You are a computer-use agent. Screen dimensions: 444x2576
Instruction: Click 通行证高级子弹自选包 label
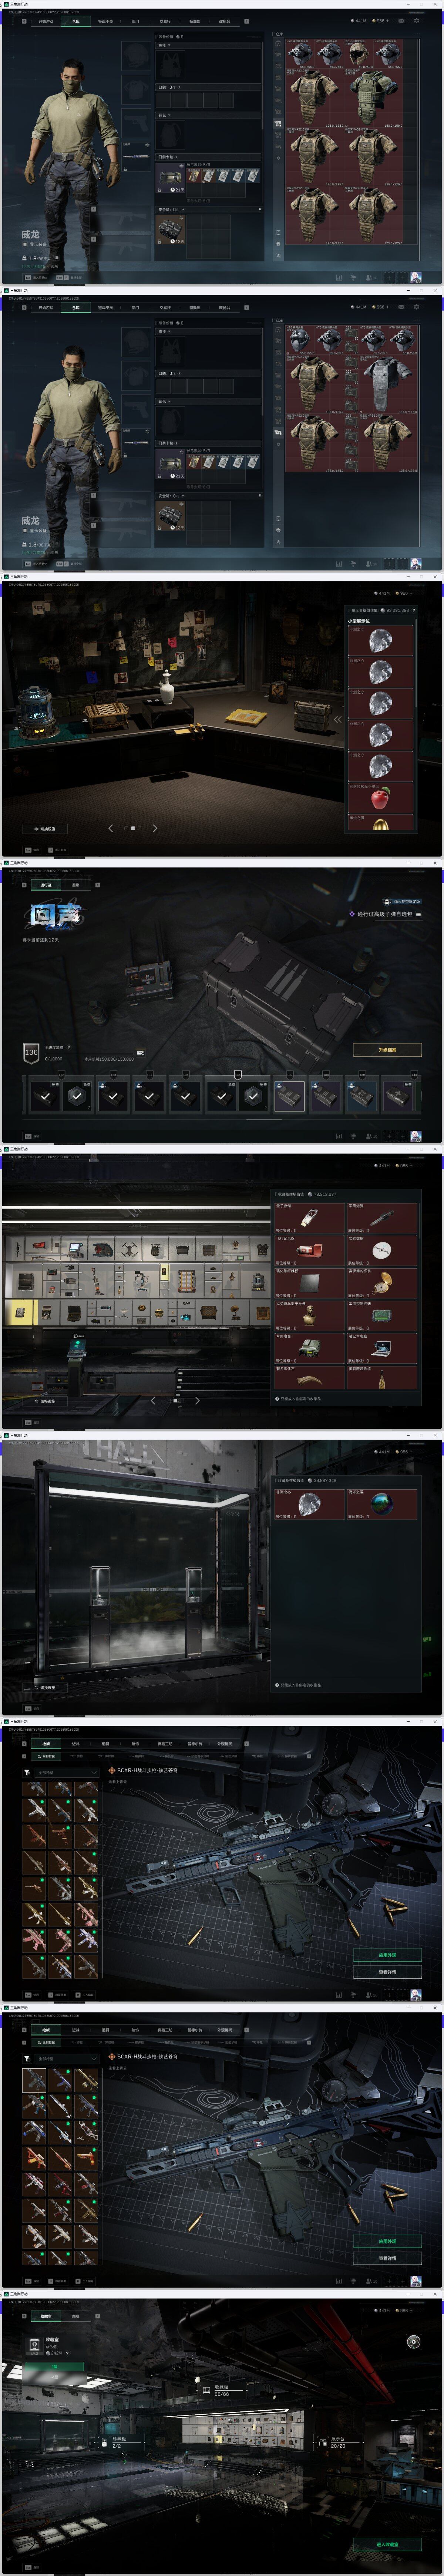[x=384, y=914]
